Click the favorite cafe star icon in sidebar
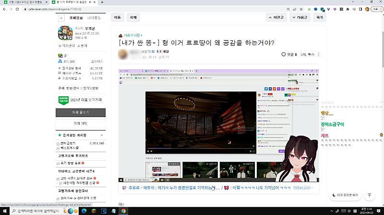384x215 pixels. (61, 18)
